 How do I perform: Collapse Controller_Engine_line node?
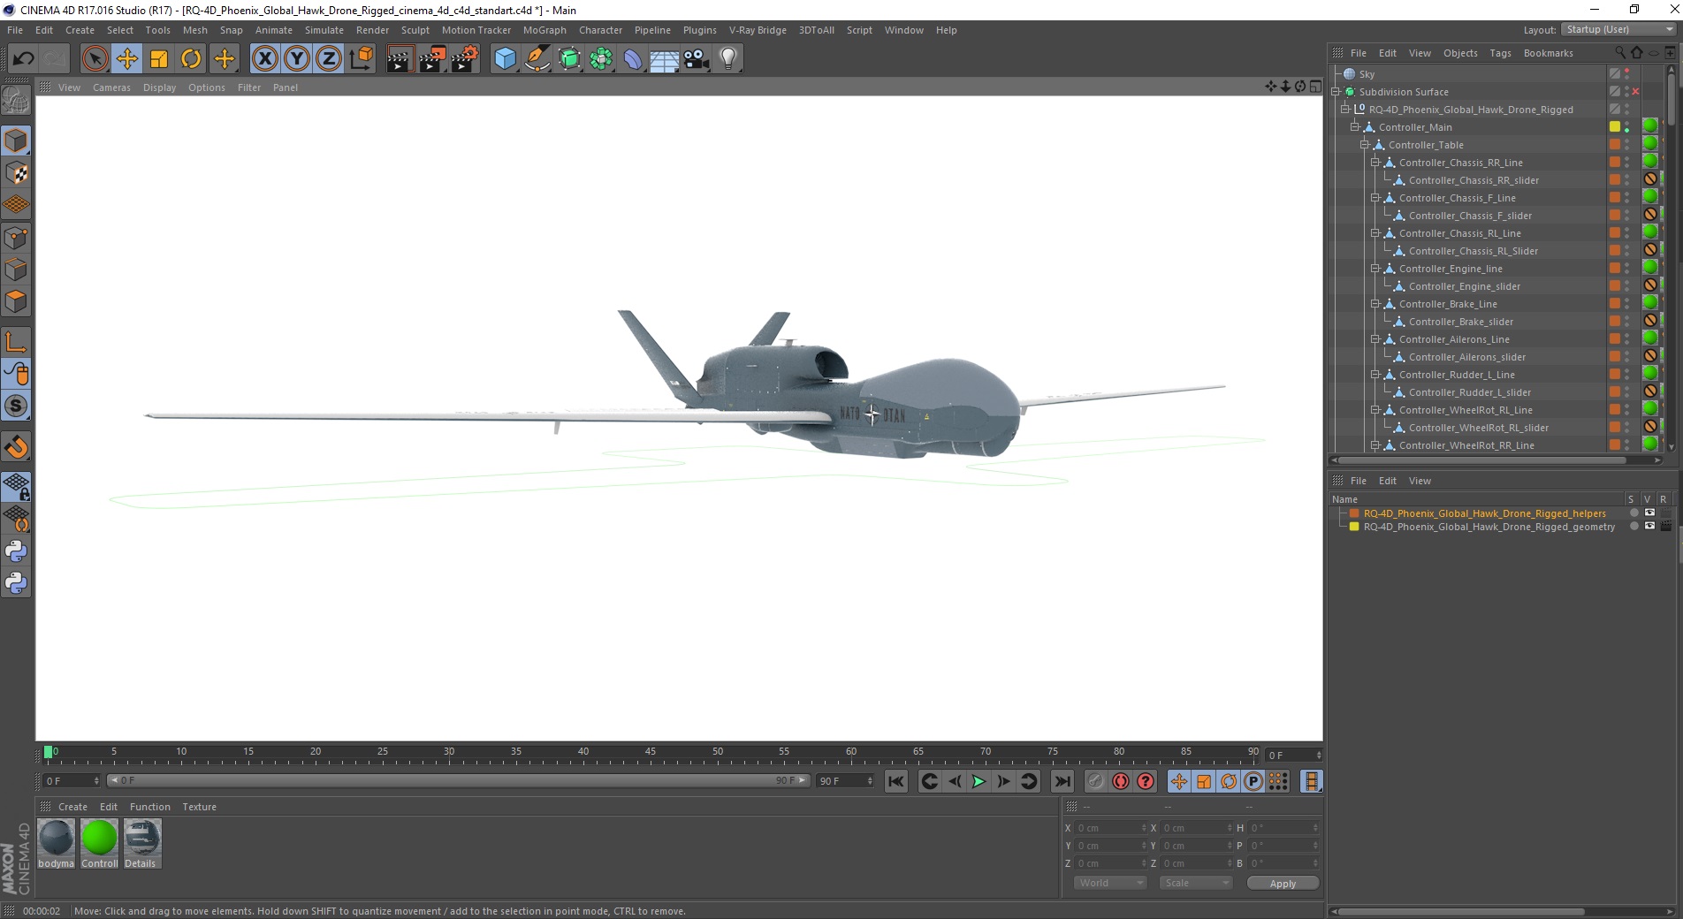[x=1375, y=269]
